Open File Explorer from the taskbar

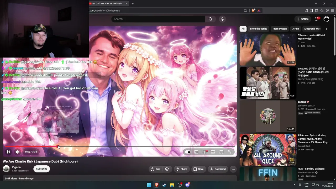[172, 185]
